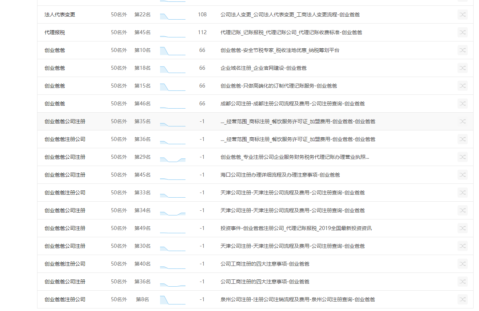Select keyword 创业爸爸注册公司 in 第8名 row
This screenshot has height=311, width=479.
click(x=65, y=299)
